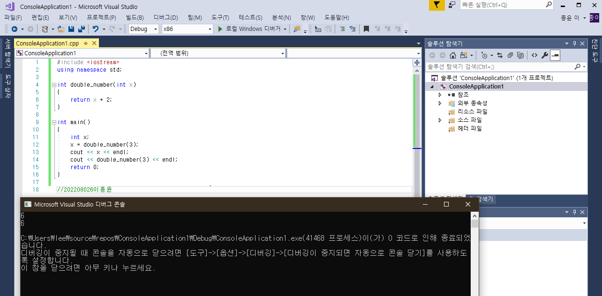Viewport: 602px width, 296px height.
Task: Collapse the ConsoleApplication1 project node
Action: pos(432,87)
